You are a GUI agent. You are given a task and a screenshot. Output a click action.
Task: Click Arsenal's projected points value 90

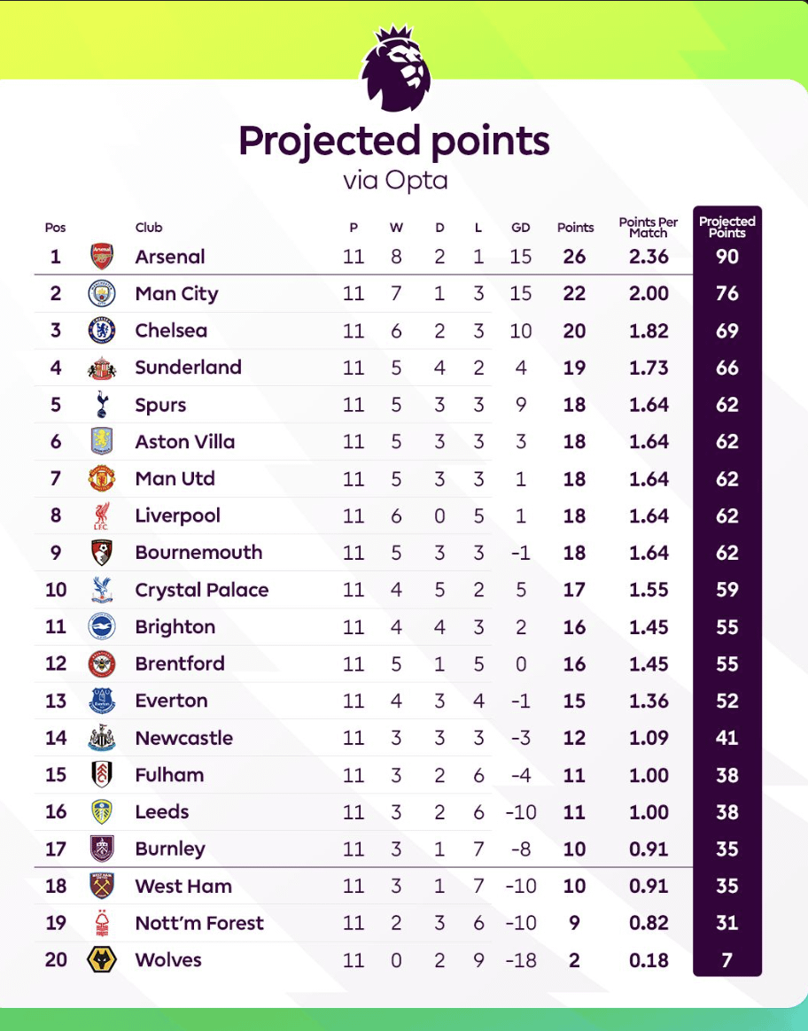tap(727, 257)
